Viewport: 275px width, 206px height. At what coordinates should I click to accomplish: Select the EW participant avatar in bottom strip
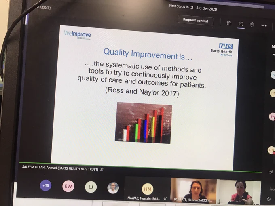tap(68, 186)
